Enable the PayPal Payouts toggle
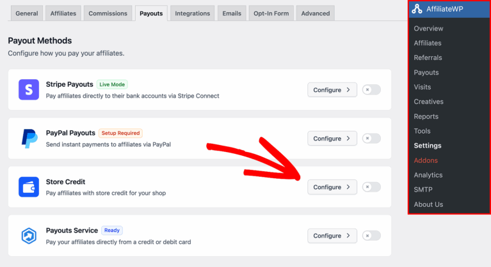The image size is (491, 267). pyautogui.click(x=371, y=139)
